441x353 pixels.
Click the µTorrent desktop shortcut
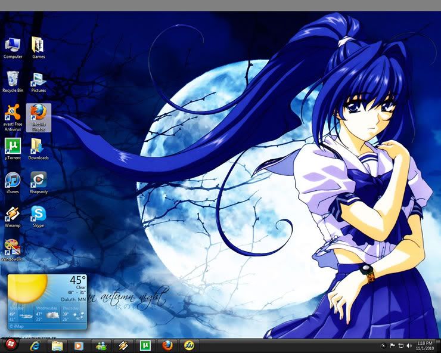(13, 149)
